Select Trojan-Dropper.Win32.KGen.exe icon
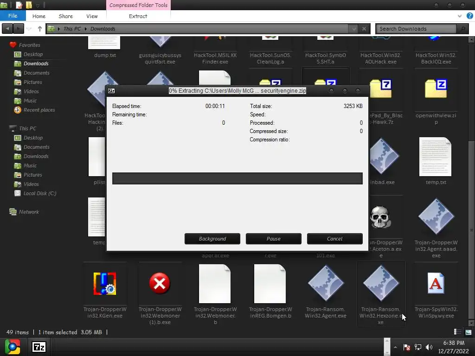475x356 pixels. [x=105, y=284]
